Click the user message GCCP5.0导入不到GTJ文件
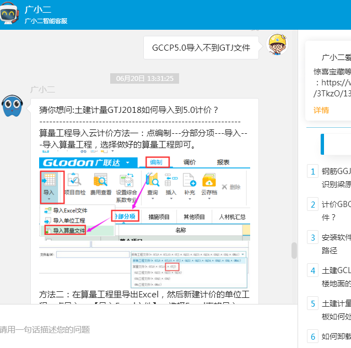351x348 pixels. click(x=201, y=48)
